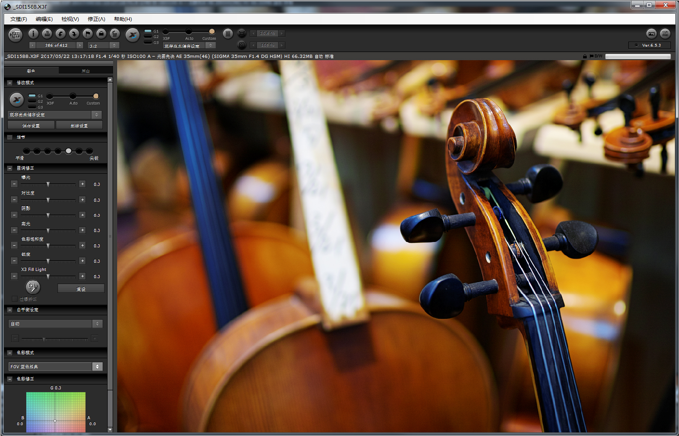Click the fit-to-window icon
The height and width of the screenshot is (436, 679).
(242, 33)
